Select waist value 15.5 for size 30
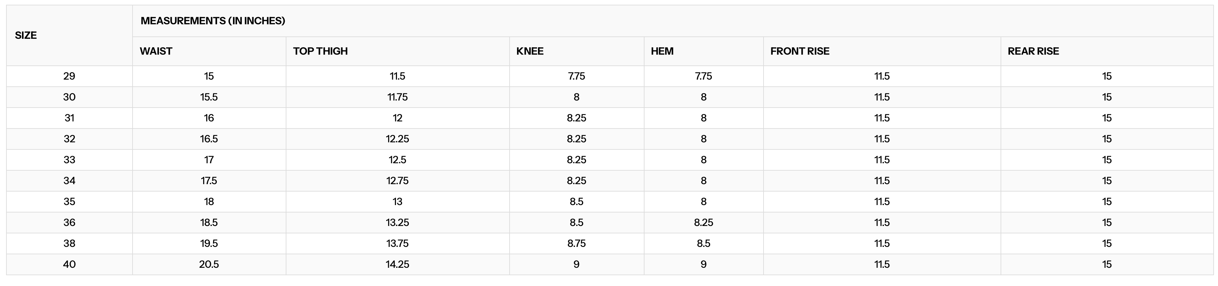 [x=209, y=97]
